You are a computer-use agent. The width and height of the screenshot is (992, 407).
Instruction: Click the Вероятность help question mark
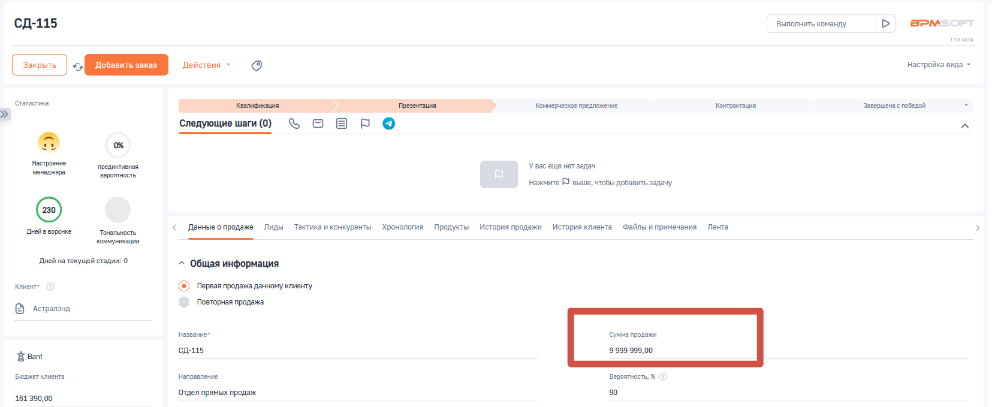coord(663,376)
